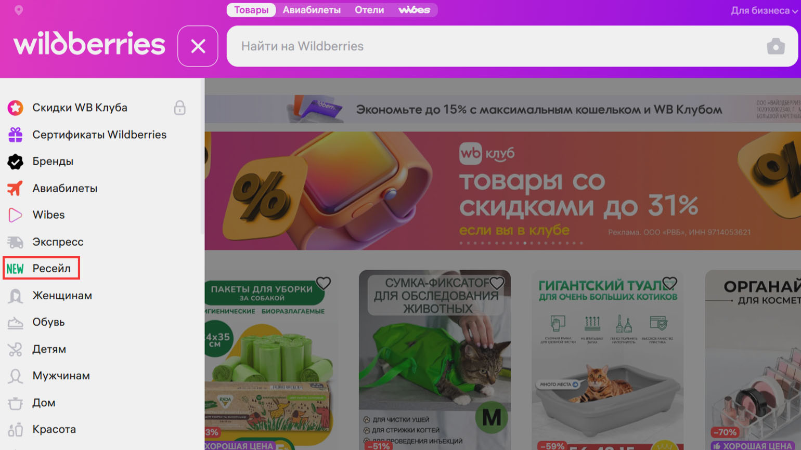
Task: Click the Wildberries logo
Action: pos(89,44)
